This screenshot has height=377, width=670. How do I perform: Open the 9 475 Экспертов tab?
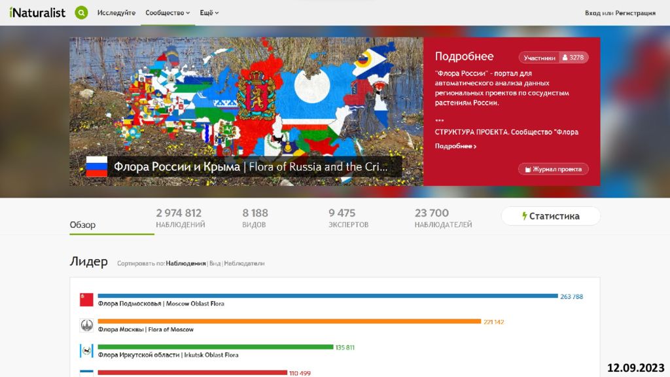click(x=348, y=218)
